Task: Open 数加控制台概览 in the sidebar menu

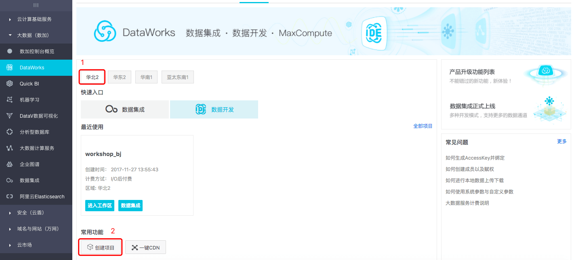Action: coord(36,51)
